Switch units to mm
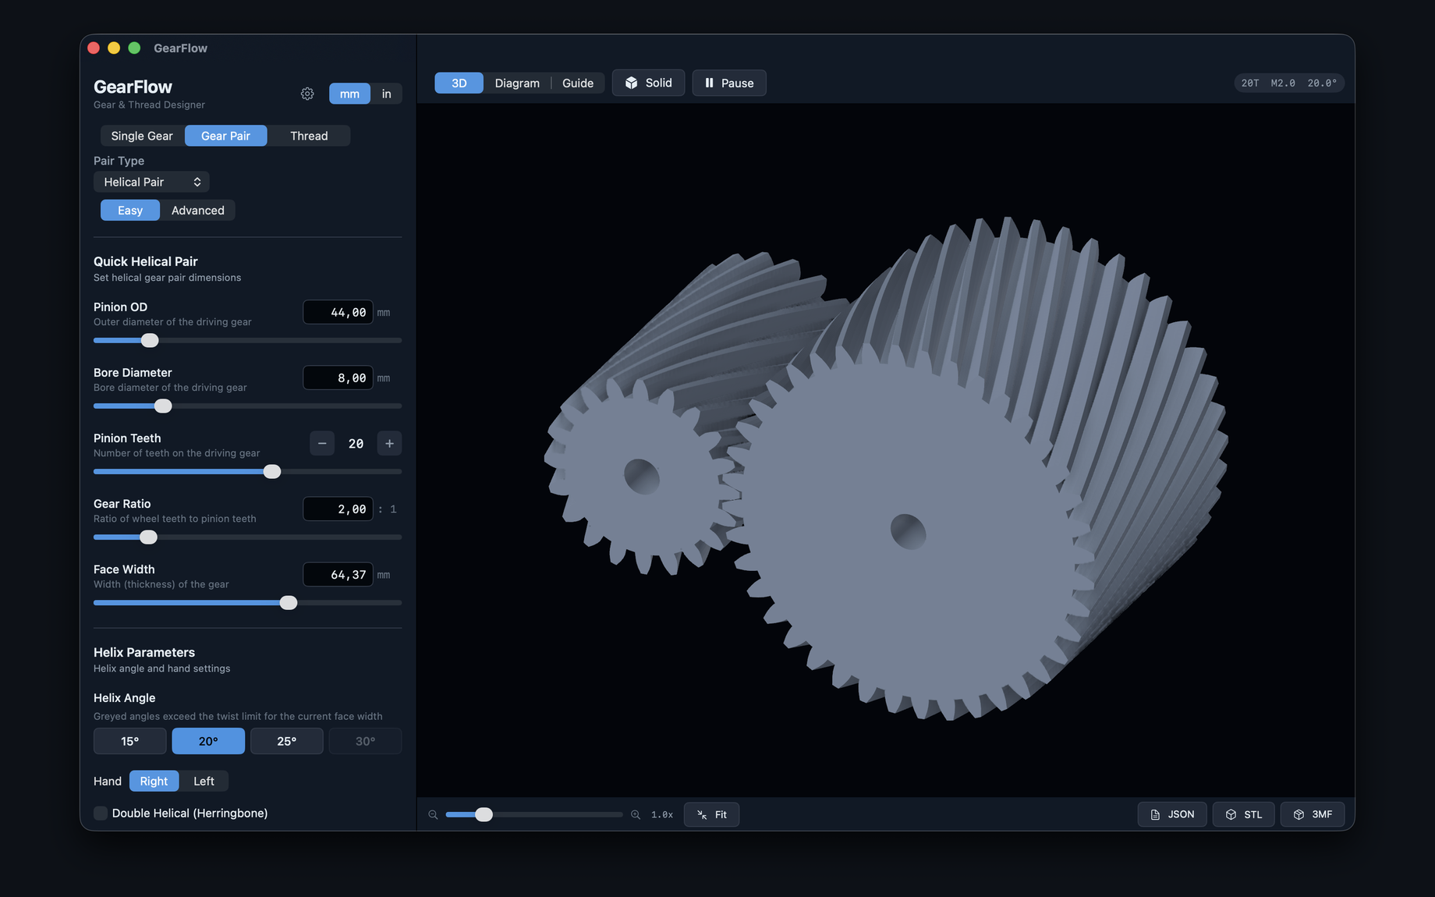 click(349, 94)
